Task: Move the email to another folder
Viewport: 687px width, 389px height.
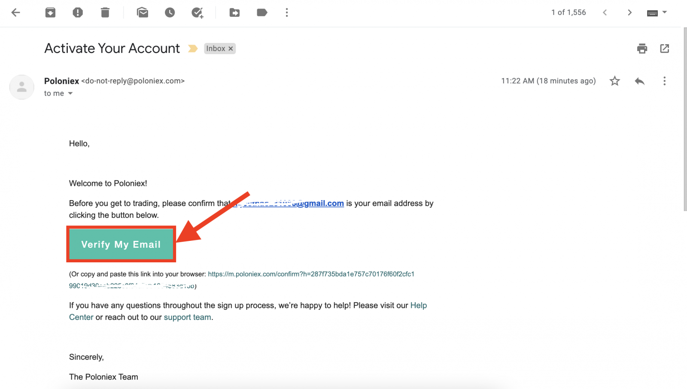Action: pos(234,12)
